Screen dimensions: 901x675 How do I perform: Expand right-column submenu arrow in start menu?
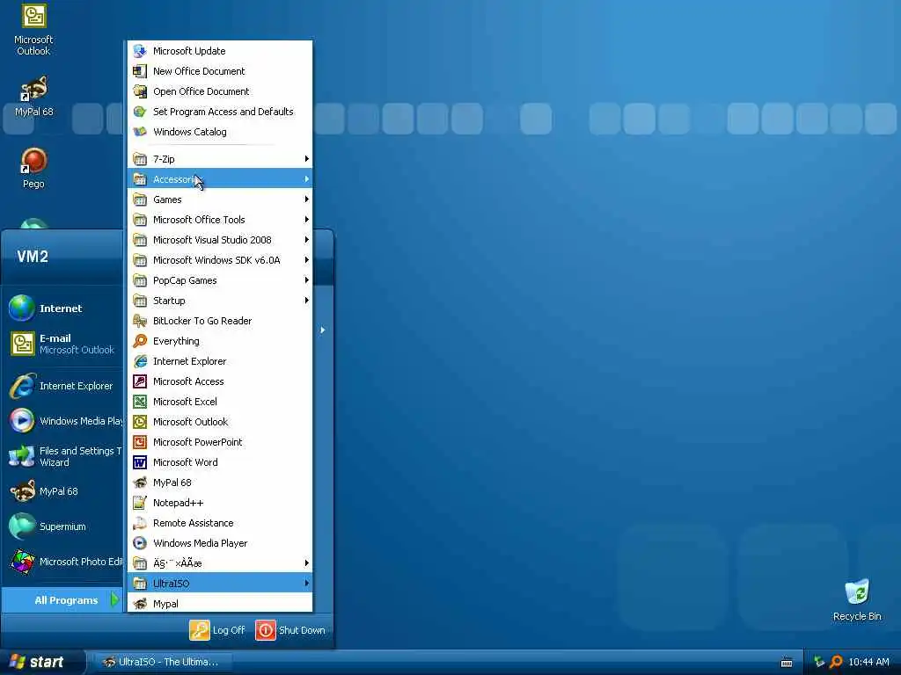click(323, 330)
